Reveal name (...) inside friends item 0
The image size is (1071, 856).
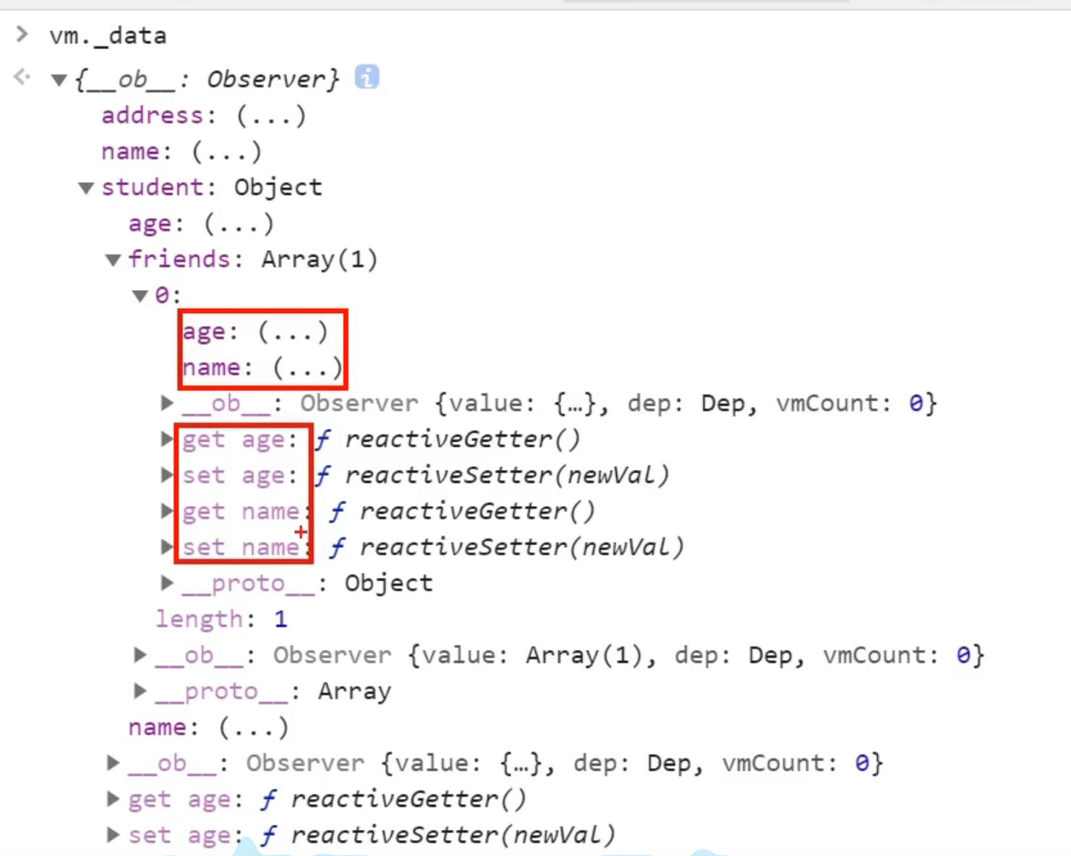(x=307, y=368)
